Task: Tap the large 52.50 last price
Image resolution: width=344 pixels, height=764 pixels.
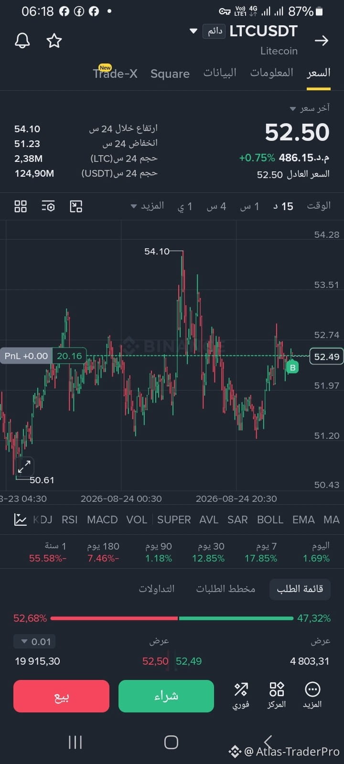Action: [297, 132]
